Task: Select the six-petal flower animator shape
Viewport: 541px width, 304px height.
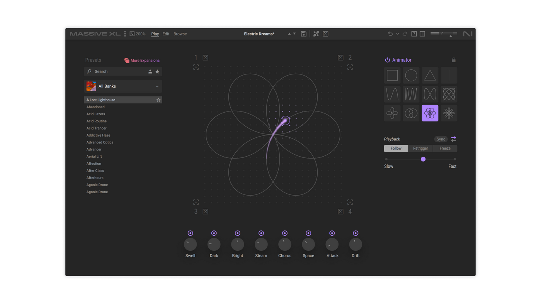Action: [x=430, y=113]
